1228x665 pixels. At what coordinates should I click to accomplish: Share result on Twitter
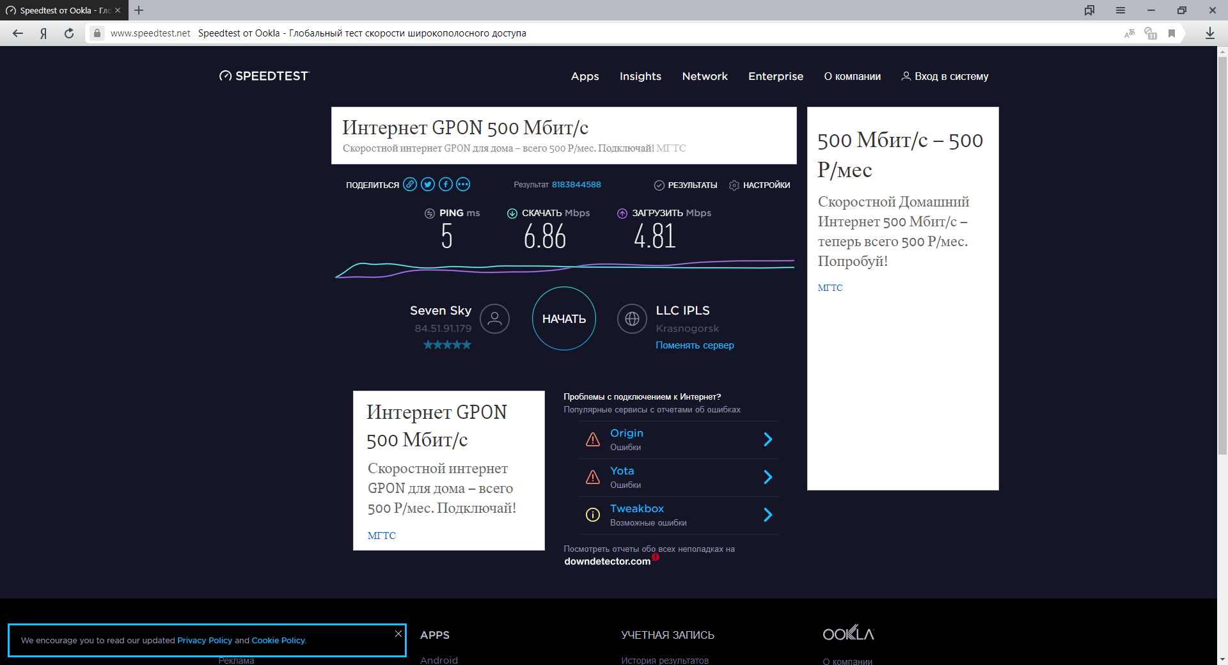pos(428,185)
